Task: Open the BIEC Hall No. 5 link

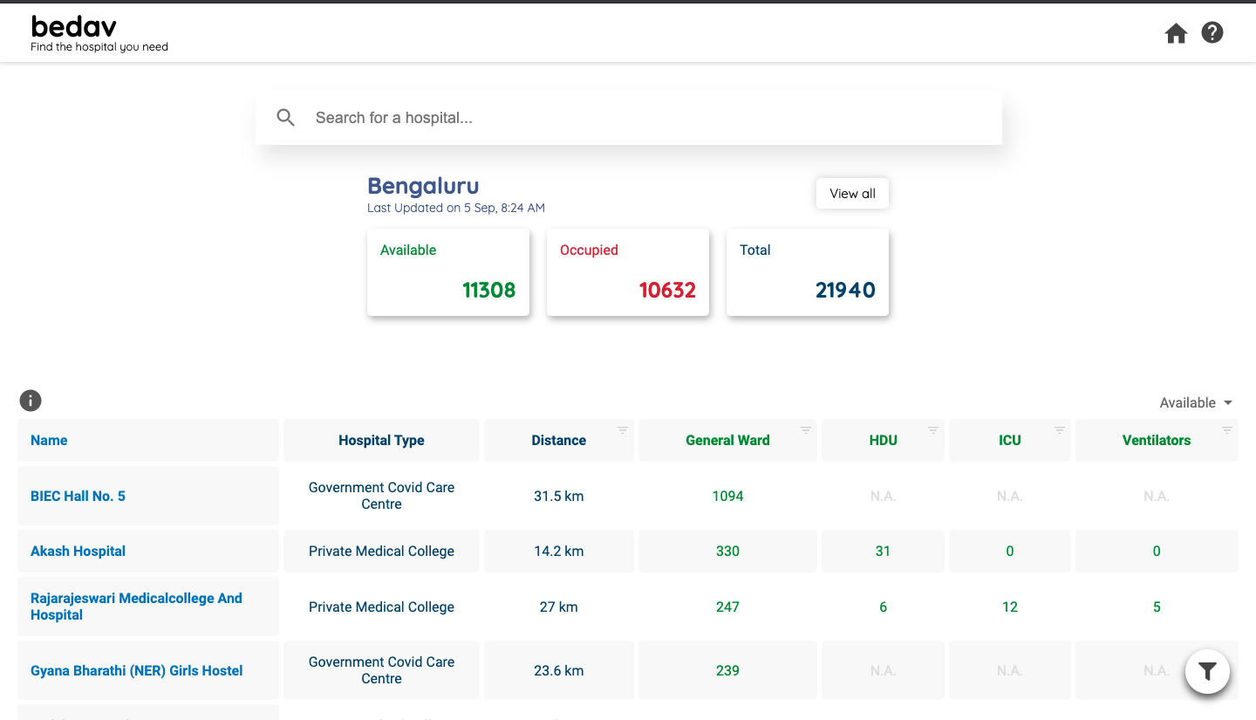Action: coord(78,496)
